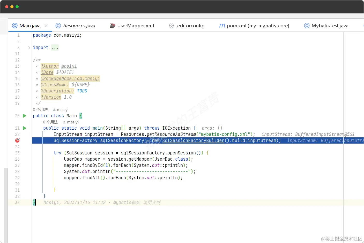Click the macOS yellow minimize window button
The height and width of the screenshot is (243, 364).
tap(12, 7)
